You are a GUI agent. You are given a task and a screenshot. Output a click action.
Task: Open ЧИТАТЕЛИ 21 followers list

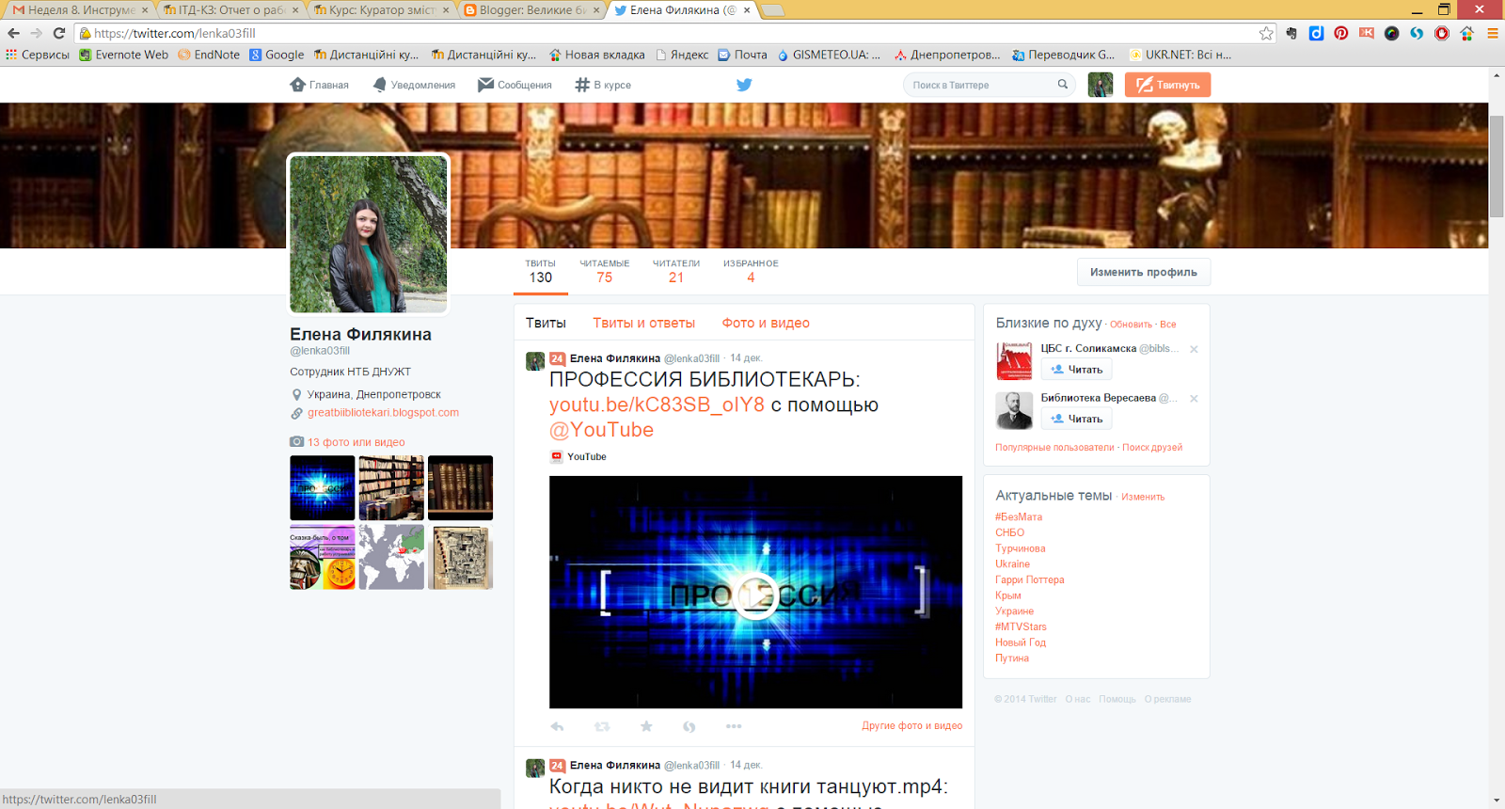[676, 271]
